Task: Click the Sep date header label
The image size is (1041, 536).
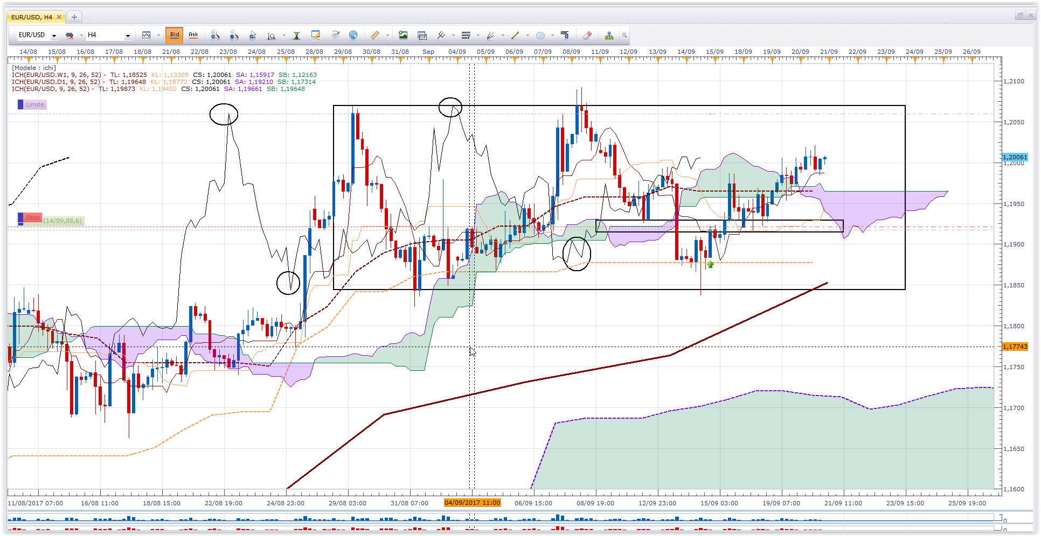Action: click(x=428, y=52)
